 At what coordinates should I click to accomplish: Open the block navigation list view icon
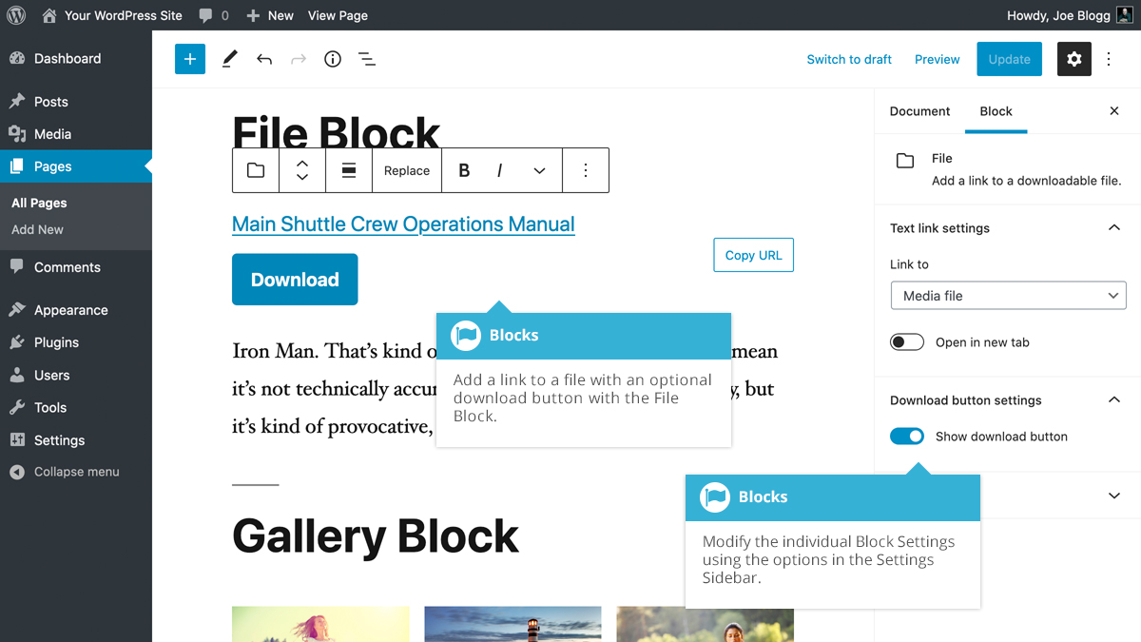coord(366,59)
